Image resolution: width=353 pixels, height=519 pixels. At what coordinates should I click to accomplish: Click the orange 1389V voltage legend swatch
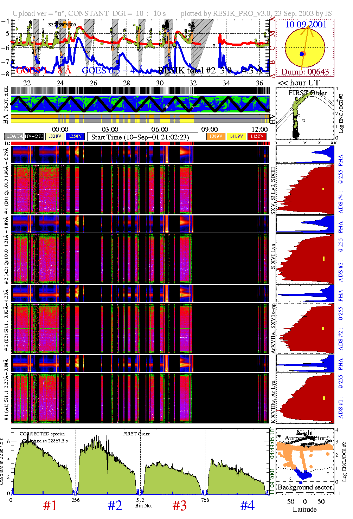point(216,136)
